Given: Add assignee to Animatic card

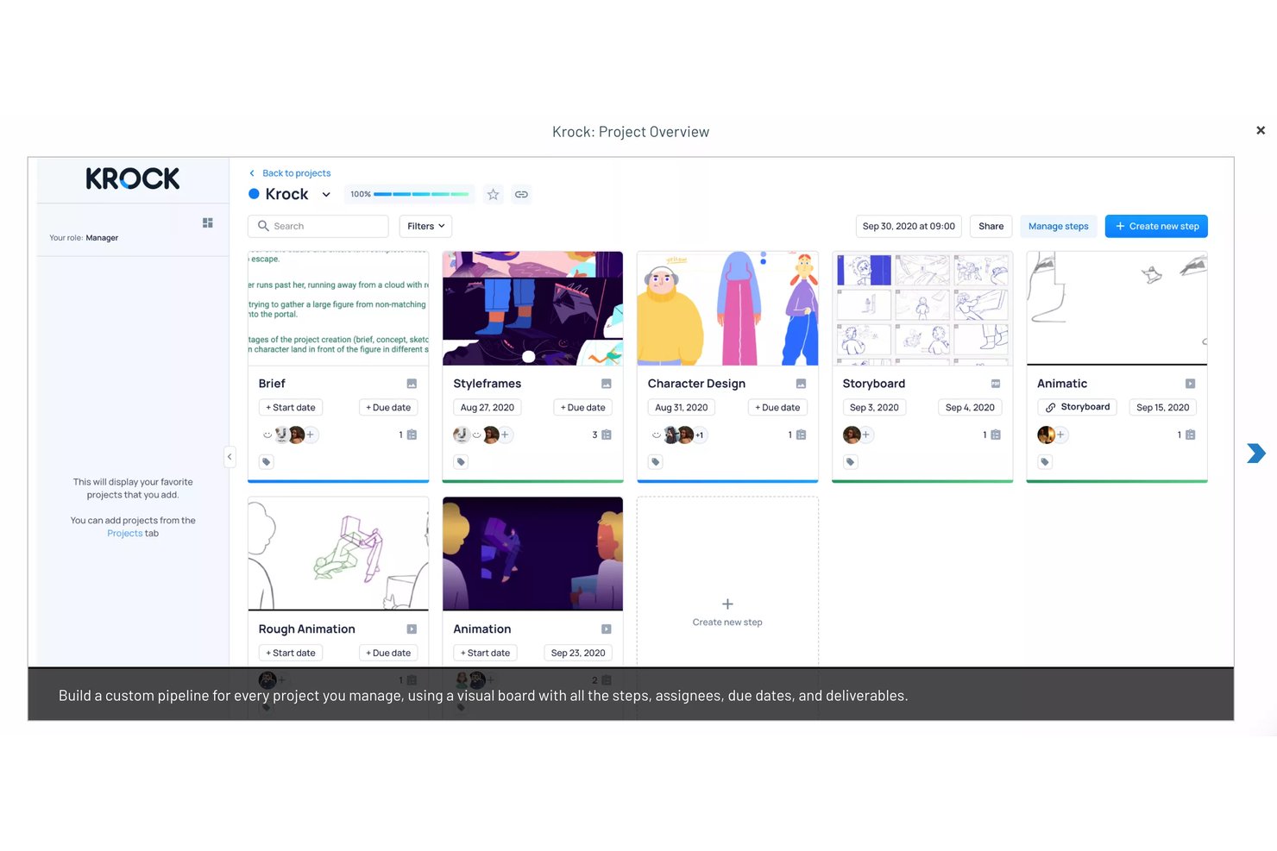Looking at the screenshot, I should 1060,435.
